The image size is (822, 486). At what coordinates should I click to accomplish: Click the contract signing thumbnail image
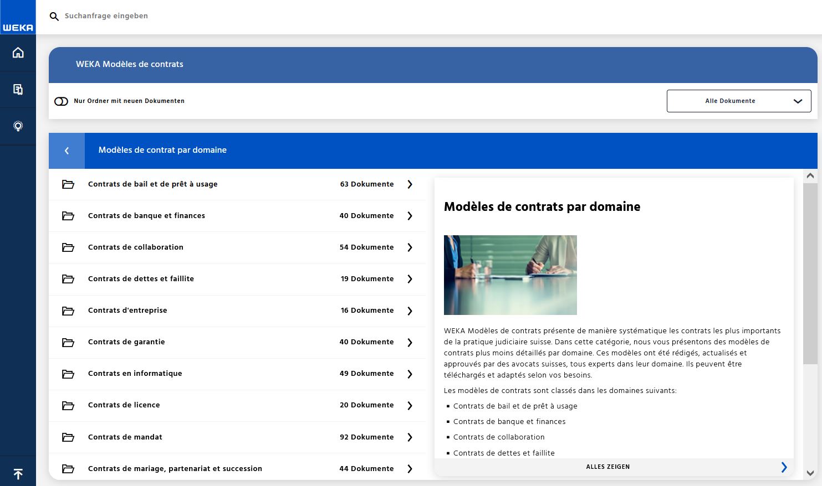[510, 275]
